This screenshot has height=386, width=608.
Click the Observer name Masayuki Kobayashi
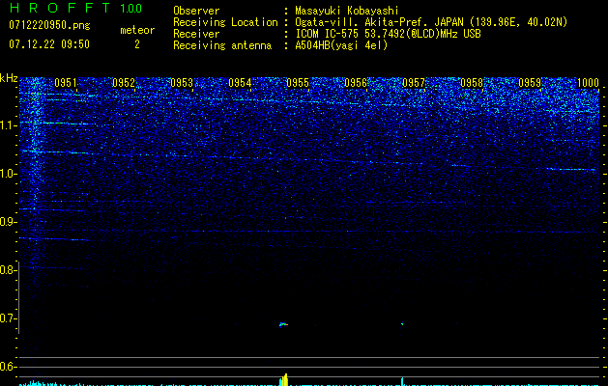(347, 11)
